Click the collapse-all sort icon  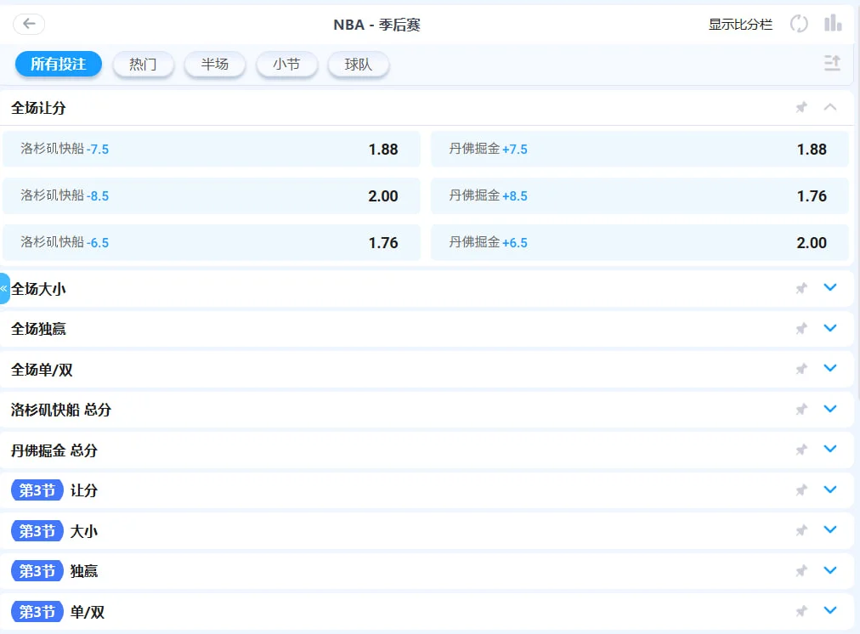click(832, 63)
